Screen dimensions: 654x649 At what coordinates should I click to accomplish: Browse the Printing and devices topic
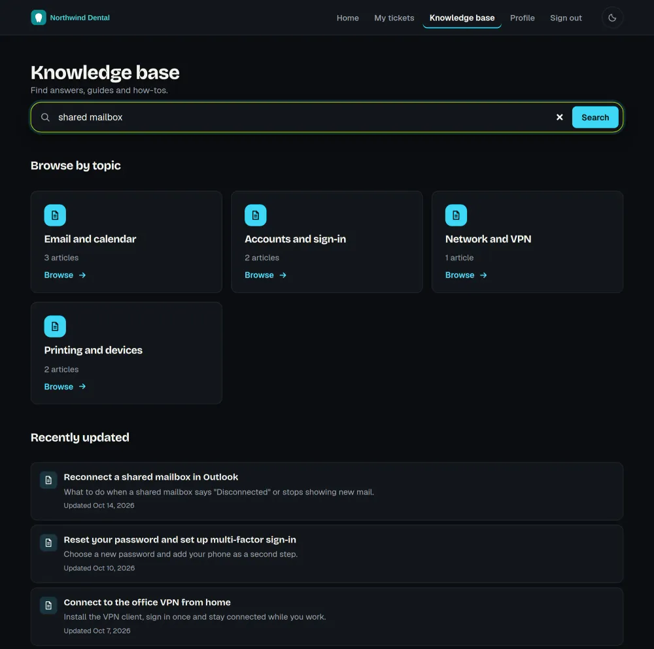pos(65,387)
